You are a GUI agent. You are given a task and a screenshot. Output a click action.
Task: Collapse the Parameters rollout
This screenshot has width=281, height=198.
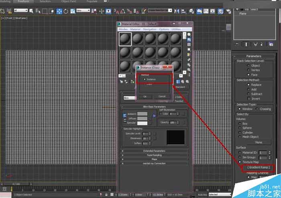[254, 56]
